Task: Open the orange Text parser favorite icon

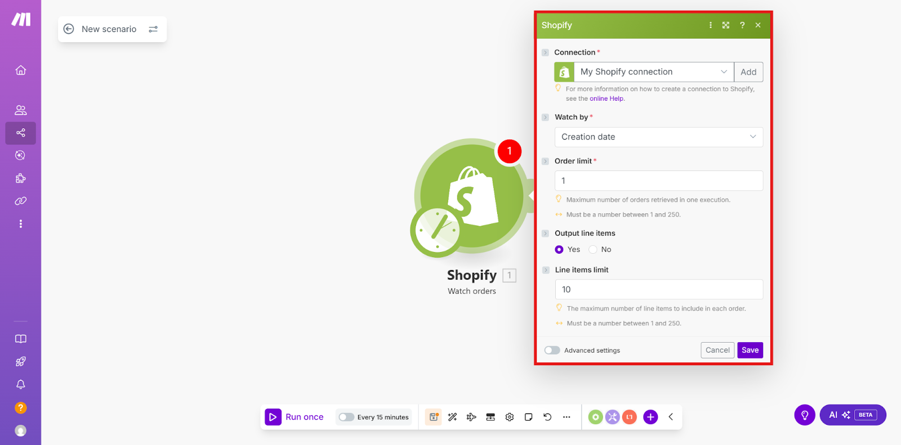Action: (x=630, y=417)
